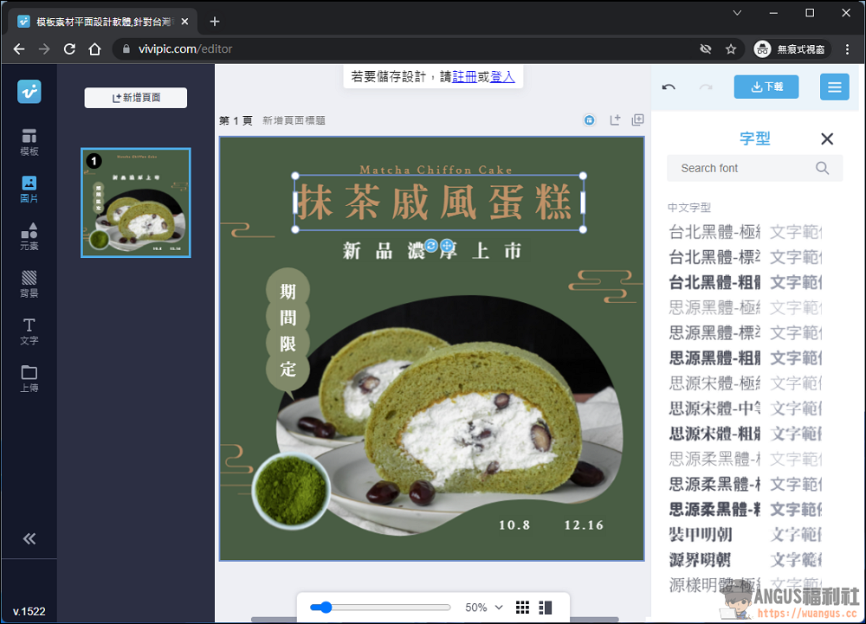The height and width of the screenshot is (624, 866).
Task: Open the tab search dropdown arrow
Action: point(737,13)
